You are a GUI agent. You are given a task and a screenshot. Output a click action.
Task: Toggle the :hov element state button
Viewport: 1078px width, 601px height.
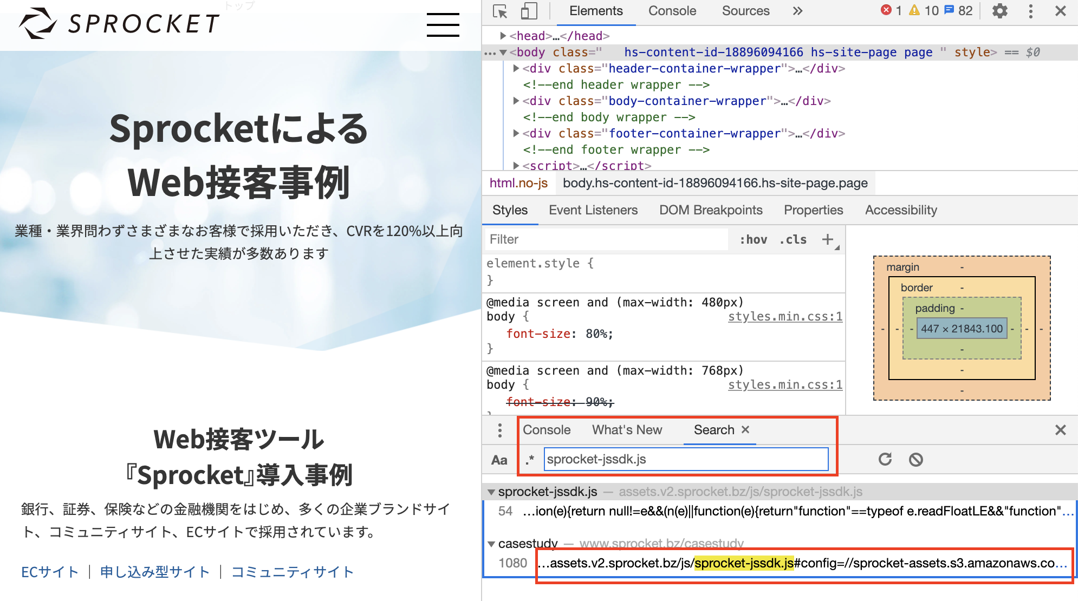click(x=753, y=239)
